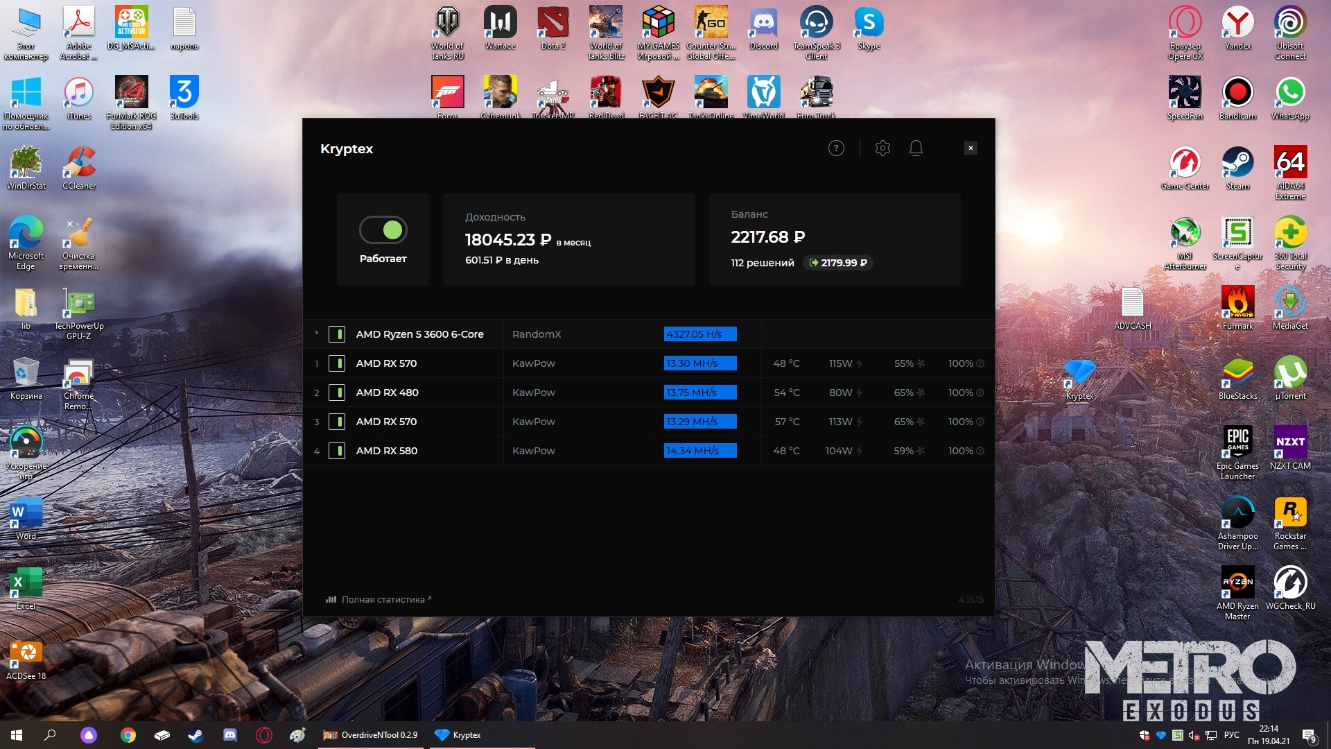Image resolution: width=1331 pixels, height=749 pixels.
Task: Click power lightning icon for RX 580
Action: pos(860,451)
